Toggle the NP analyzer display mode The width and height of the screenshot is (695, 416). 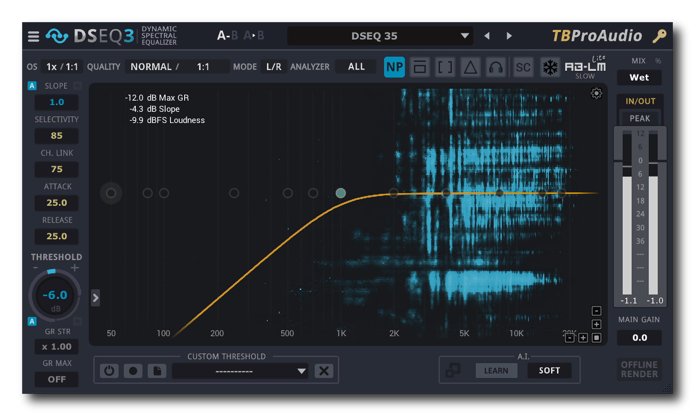[x=394, y=67]
